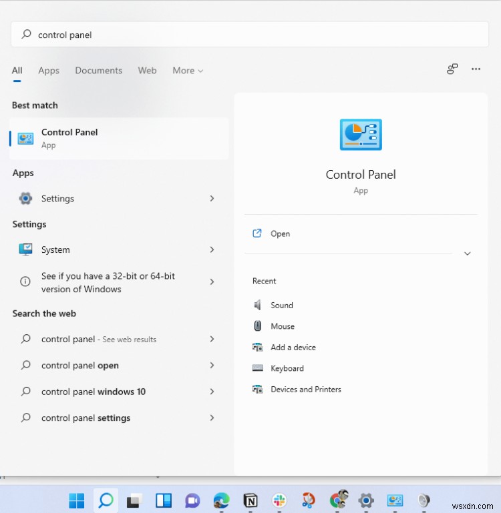Launch Slack from the taskbar

[x=279, y=500]
